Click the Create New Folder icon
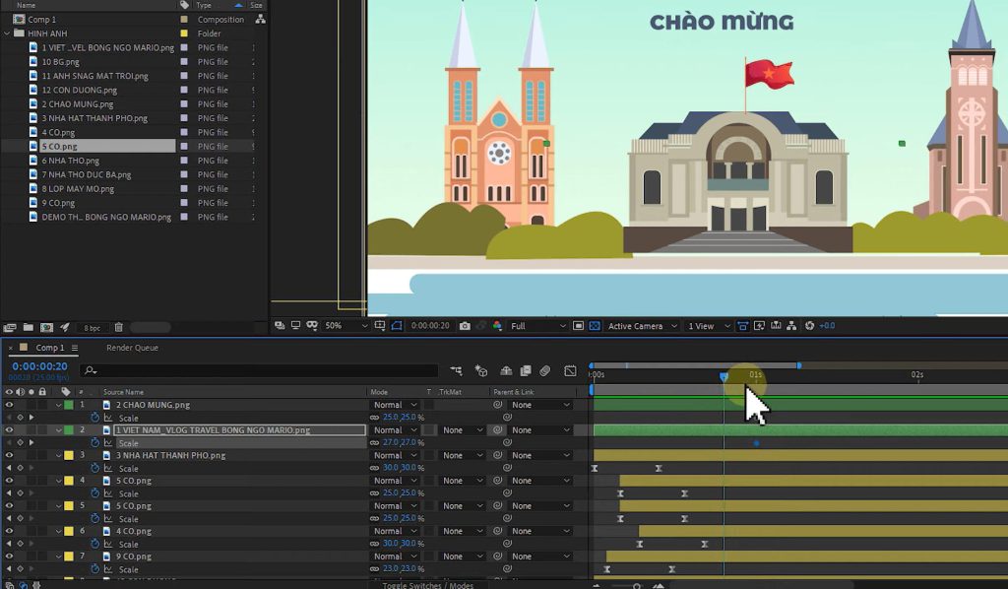Image resolution: width=1008 pixels, height=589 pixels. [29, 325]
